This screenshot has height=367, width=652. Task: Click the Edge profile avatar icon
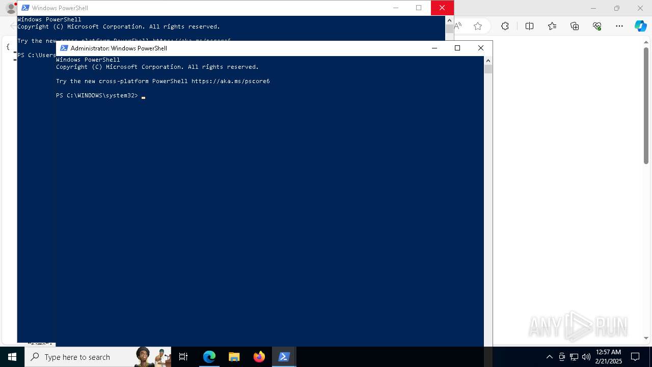click(x=10, y=8)
